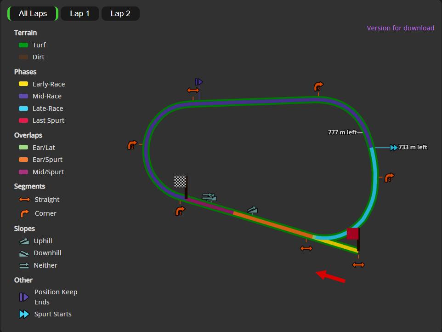Click the "733 m left" label
442x332 pixels.
click(x=413, y=147)
